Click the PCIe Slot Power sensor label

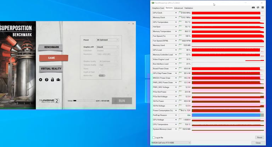[160, 92]
